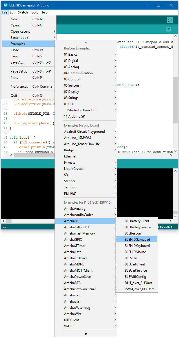Maximize the Arduino window
Image resolution: width=179 pixels, height=338 pixels.
(x=158, y=5)
